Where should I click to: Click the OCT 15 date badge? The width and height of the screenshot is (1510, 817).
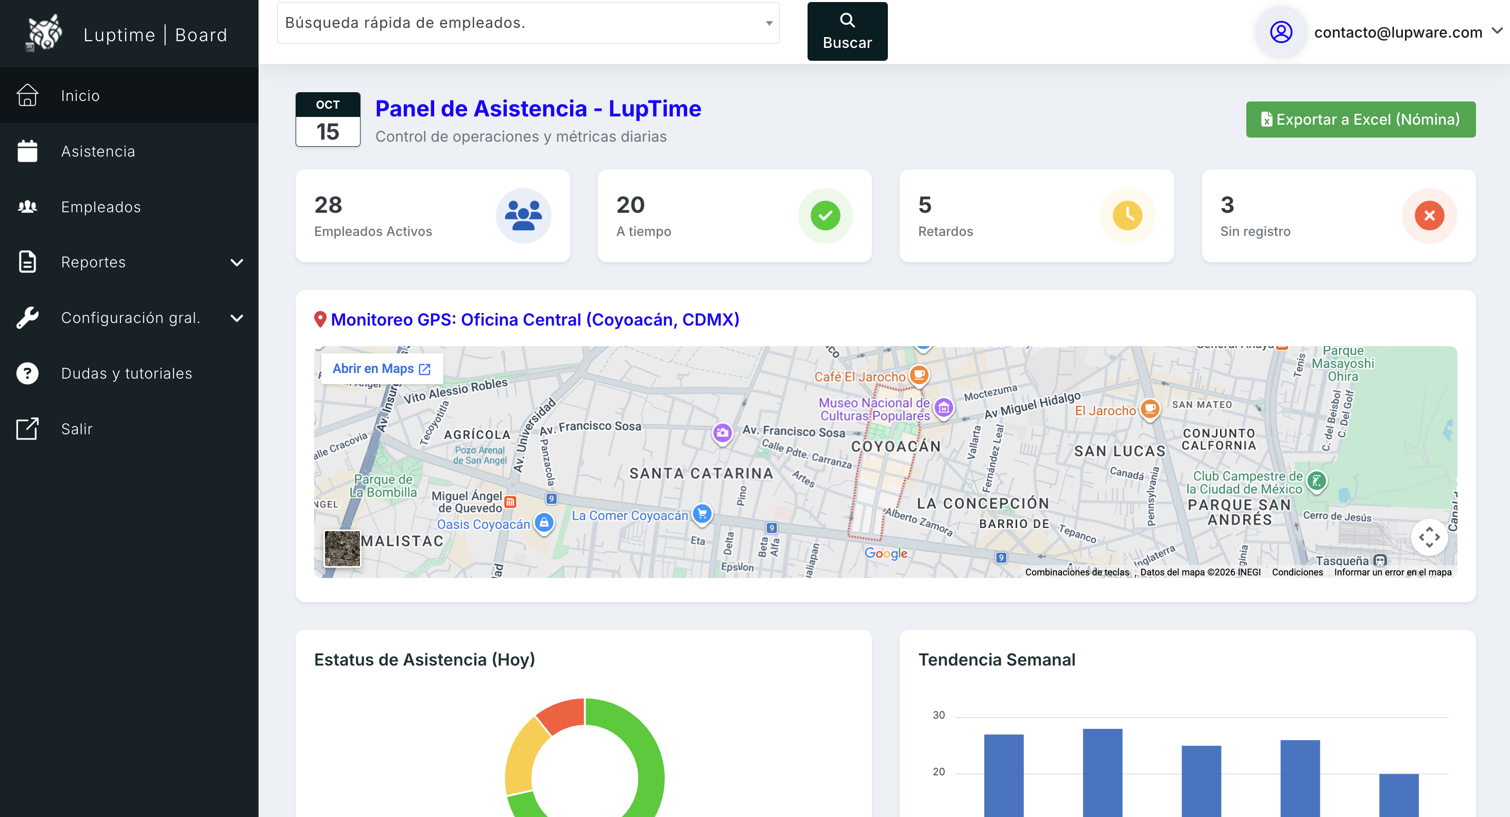tap(328, 119)
